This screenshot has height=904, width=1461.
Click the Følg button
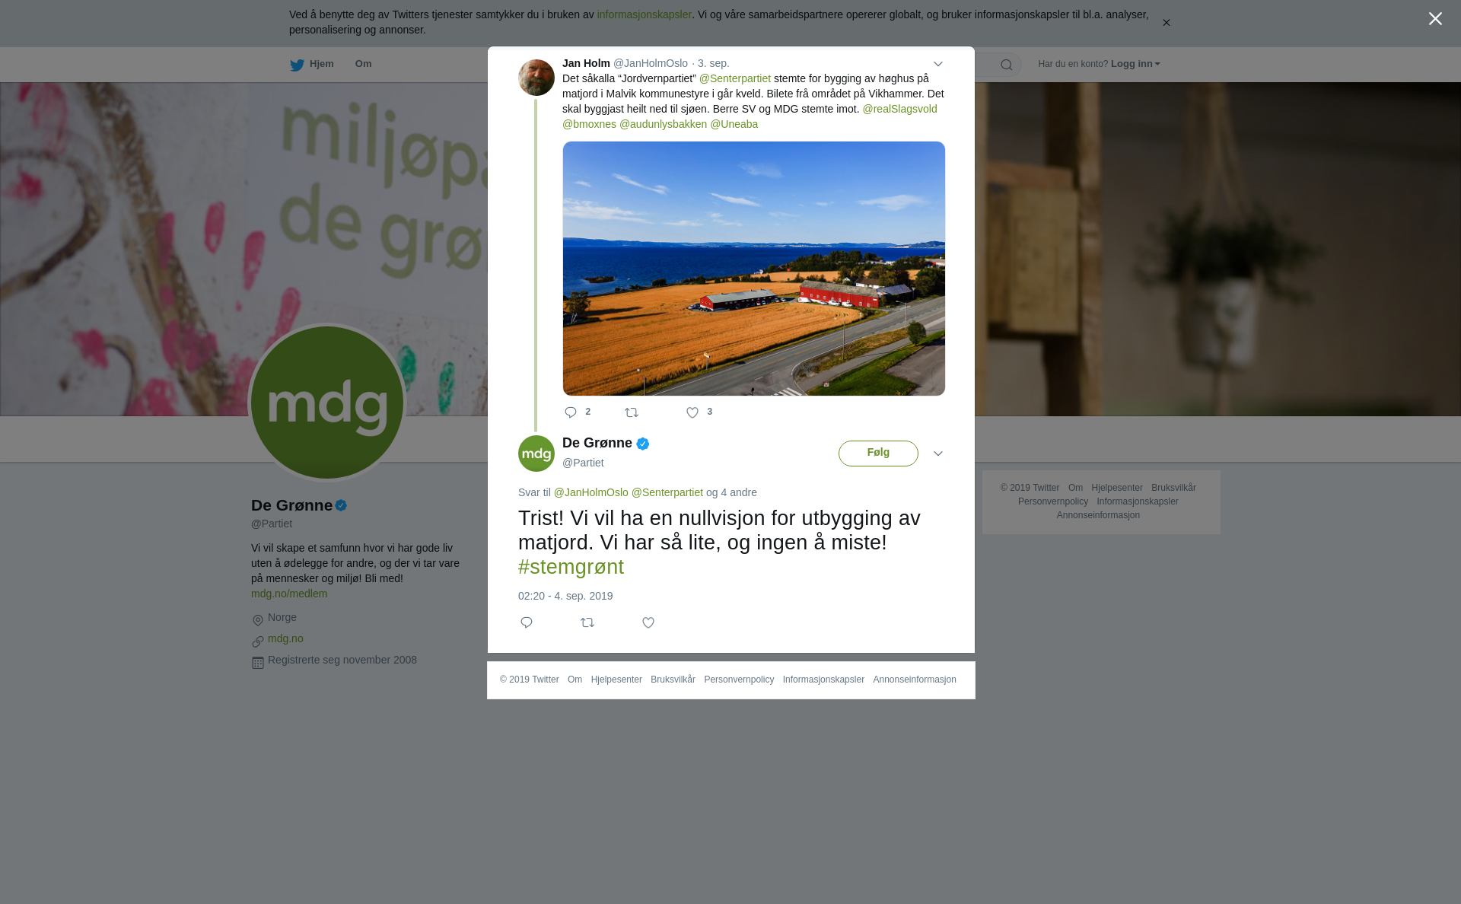[x=878, y=454]
